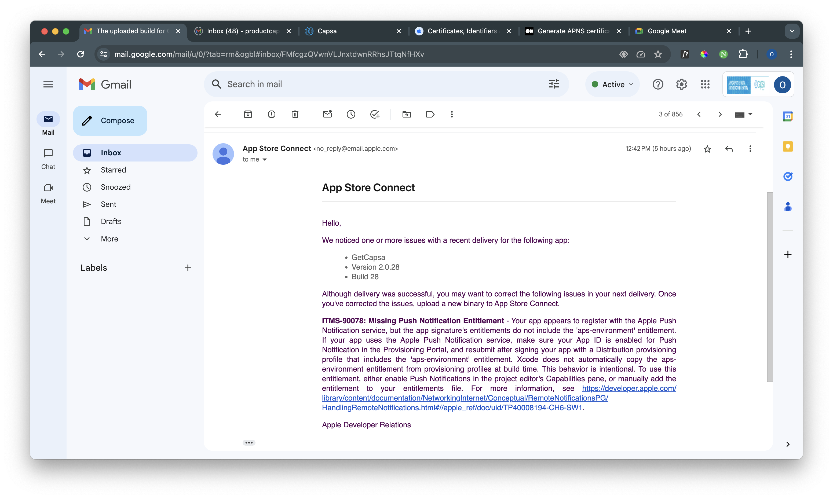Click sender name App Store Connect
Image resolution: width=833 pixels, height=499 pixels.
coord(277,148)
